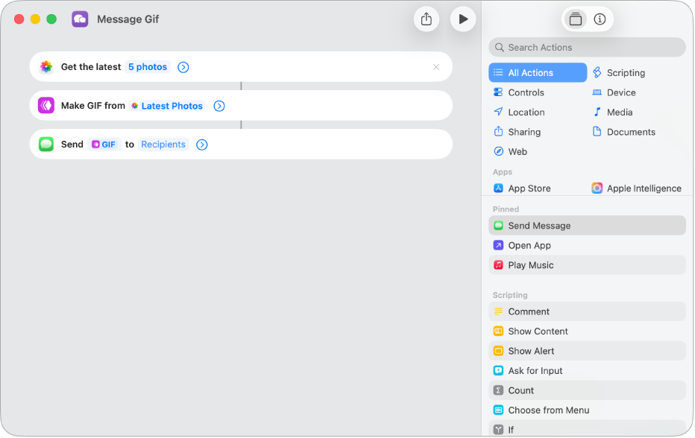Click the Message Gif shortcut title
The height and width of the screenshot is (438, 695).
(128, 19)
